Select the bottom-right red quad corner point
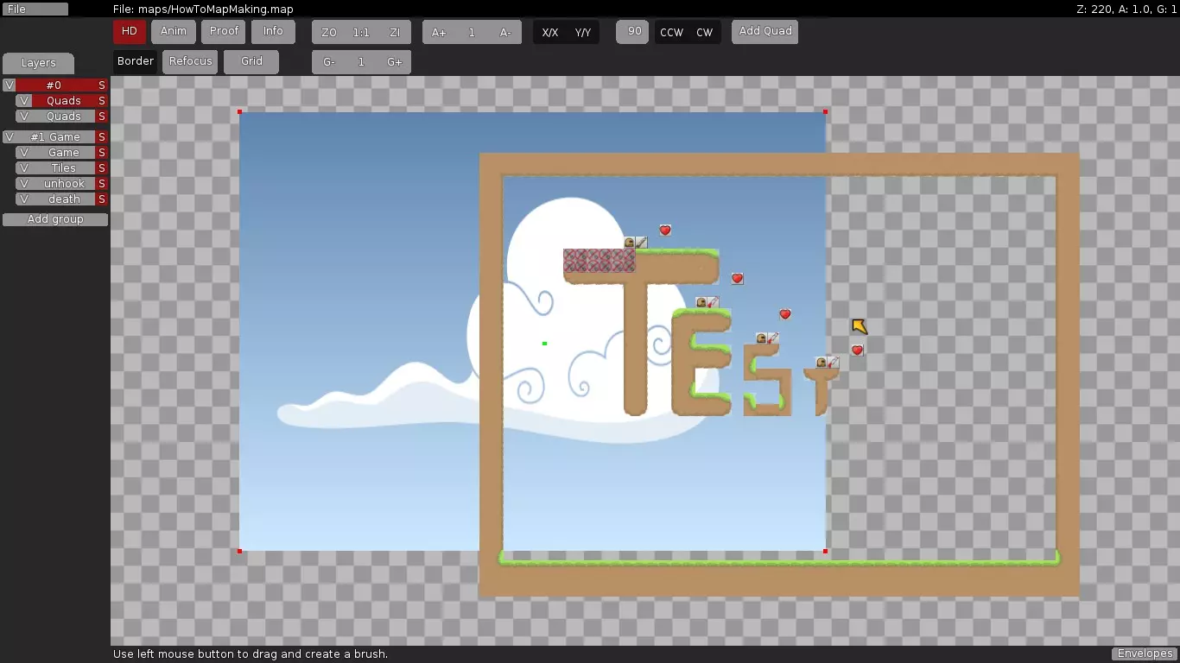The height and width of the screenshot is (663, 1180). [826, 551]
